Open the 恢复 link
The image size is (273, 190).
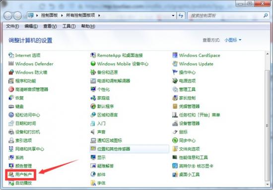(x=19, y=98)
